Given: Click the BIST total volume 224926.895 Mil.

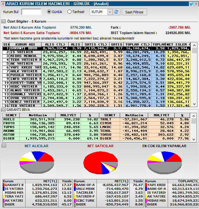Looking at the screenshot, I should click(x=178, y=33).
